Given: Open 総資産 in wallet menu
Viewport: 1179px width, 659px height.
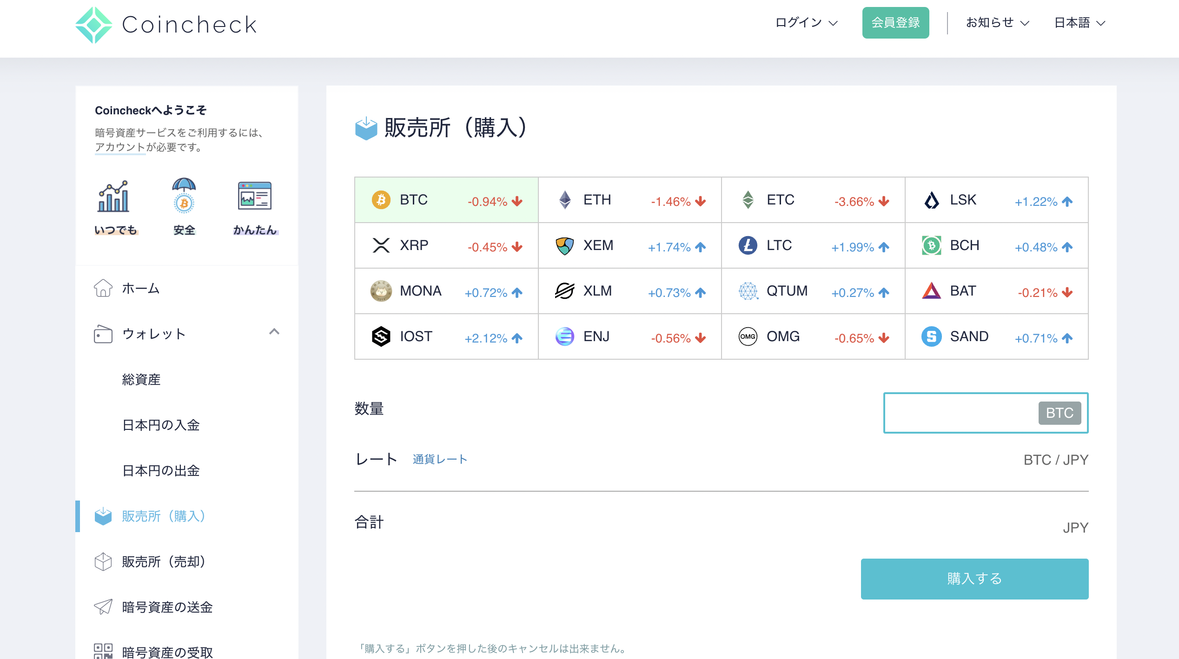Looking at the screenshot, I should click(x=141, y=380).
